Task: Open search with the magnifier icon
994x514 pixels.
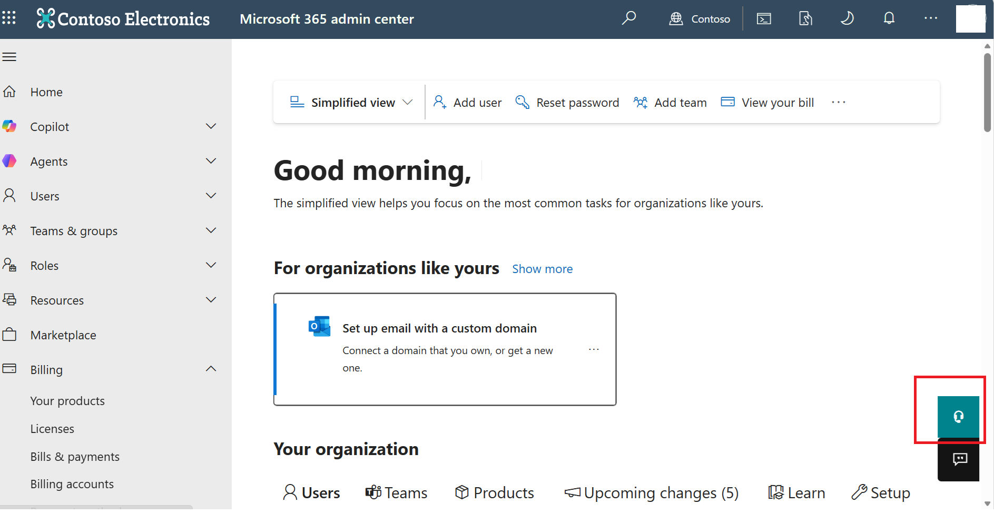Action: (x=628, y=18)
